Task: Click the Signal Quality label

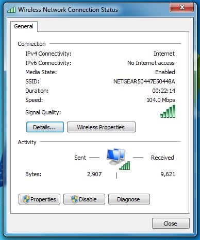Action: pos(43,112)
